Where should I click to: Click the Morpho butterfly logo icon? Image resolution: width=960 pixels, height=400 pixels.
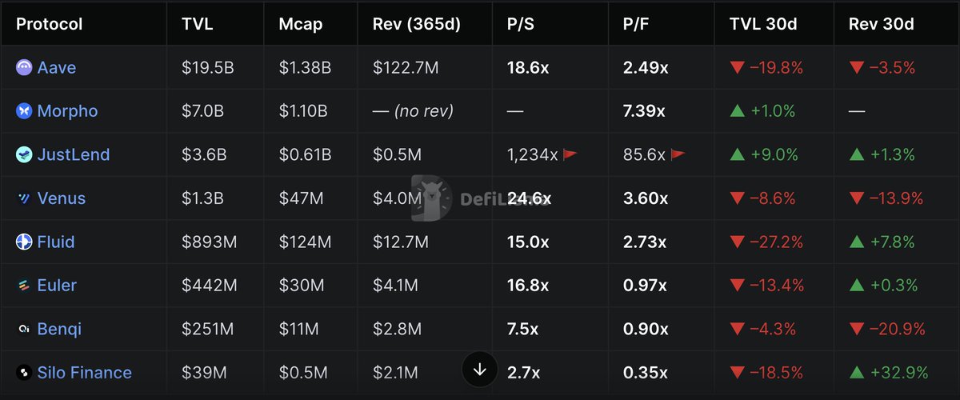click(x=24, y=111)
